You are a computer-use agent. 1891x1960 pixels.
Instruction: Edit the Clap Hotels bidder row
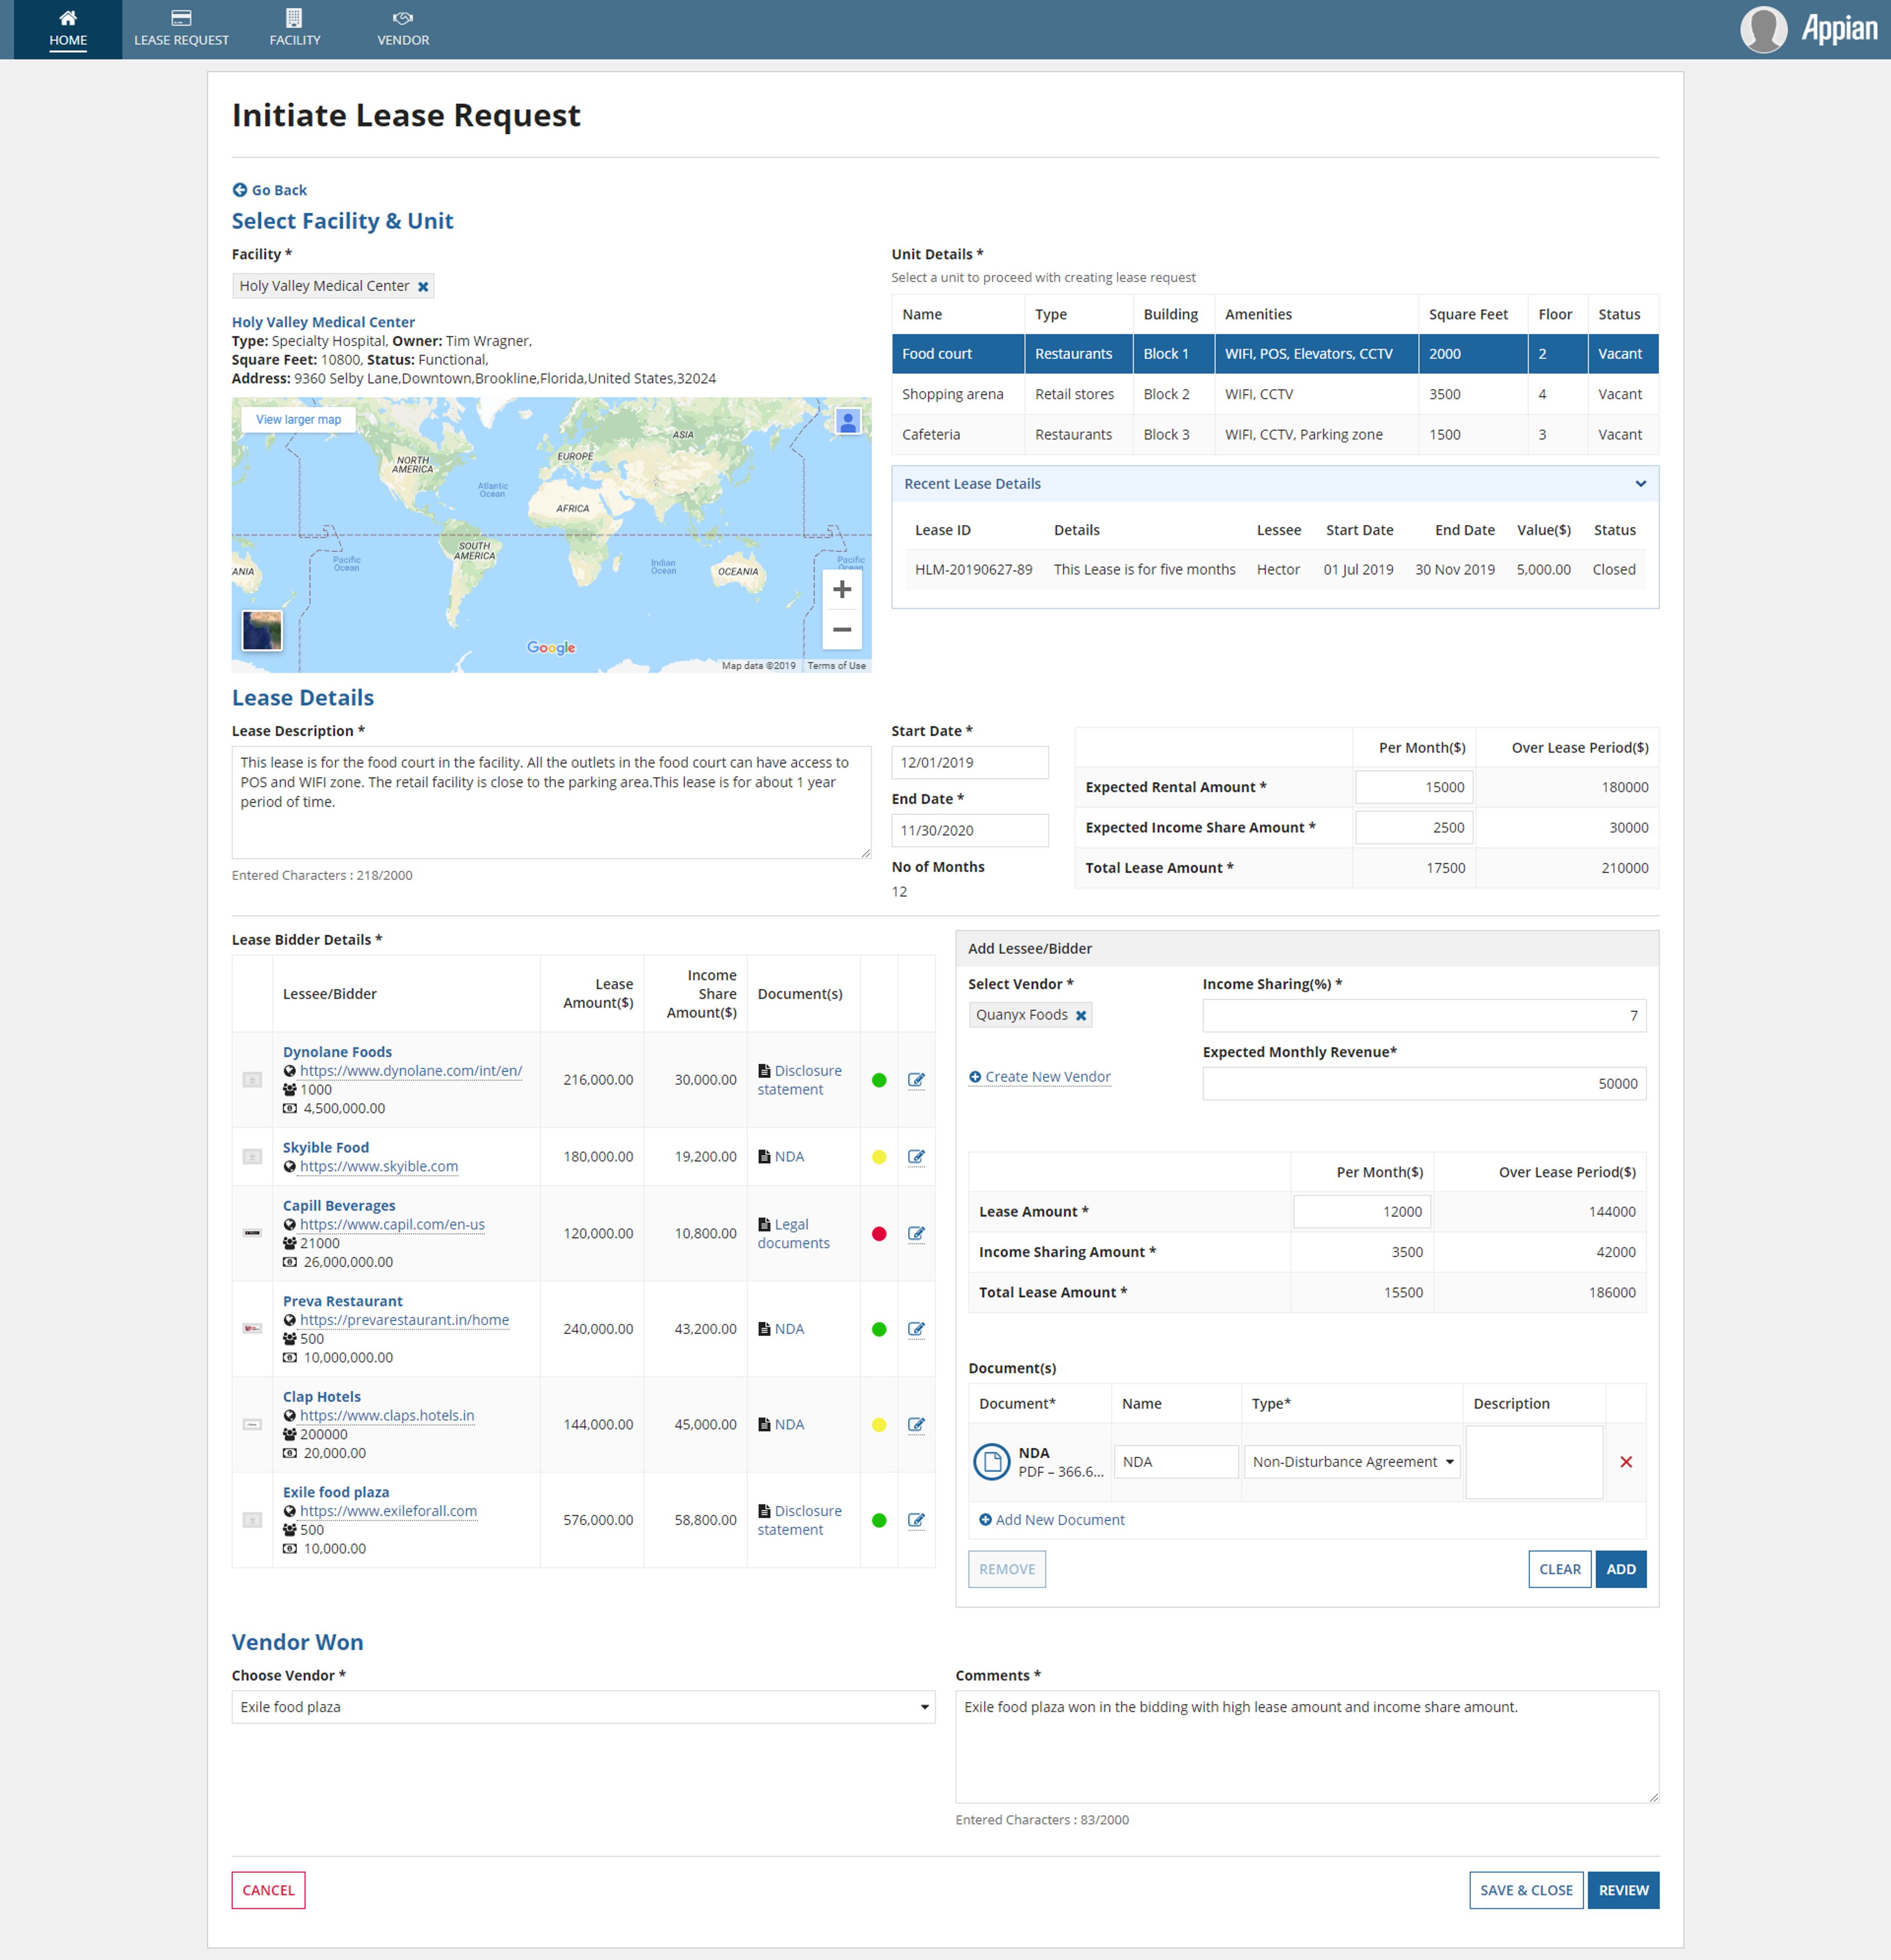[916, 1425]
